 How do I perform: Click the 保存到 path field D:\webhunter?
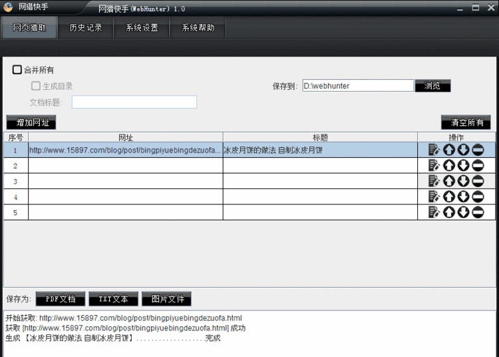pos(358,86)
